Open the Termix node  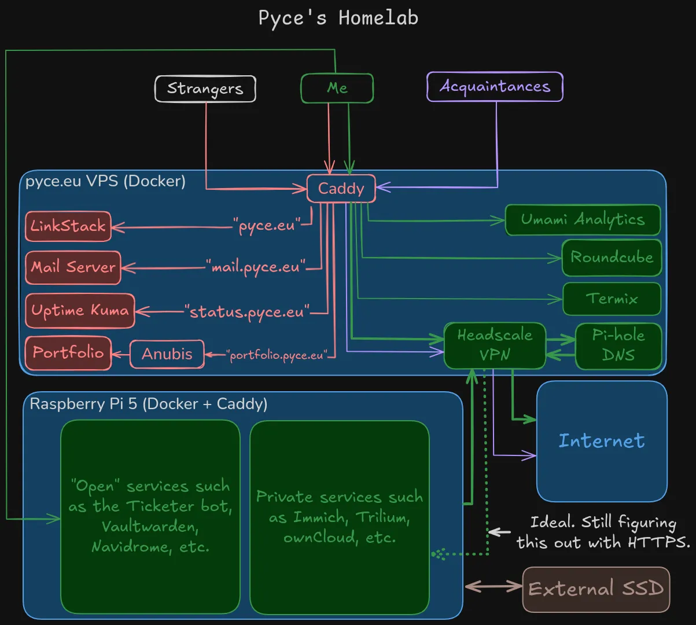click(x=612, y=299)
